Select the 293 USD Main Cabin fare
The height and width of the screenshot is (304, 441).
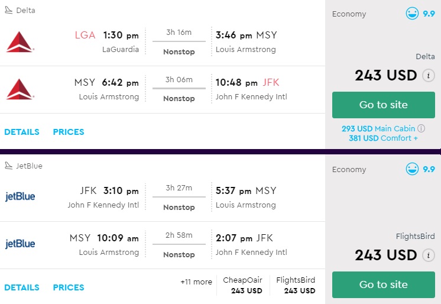[378, 128]
